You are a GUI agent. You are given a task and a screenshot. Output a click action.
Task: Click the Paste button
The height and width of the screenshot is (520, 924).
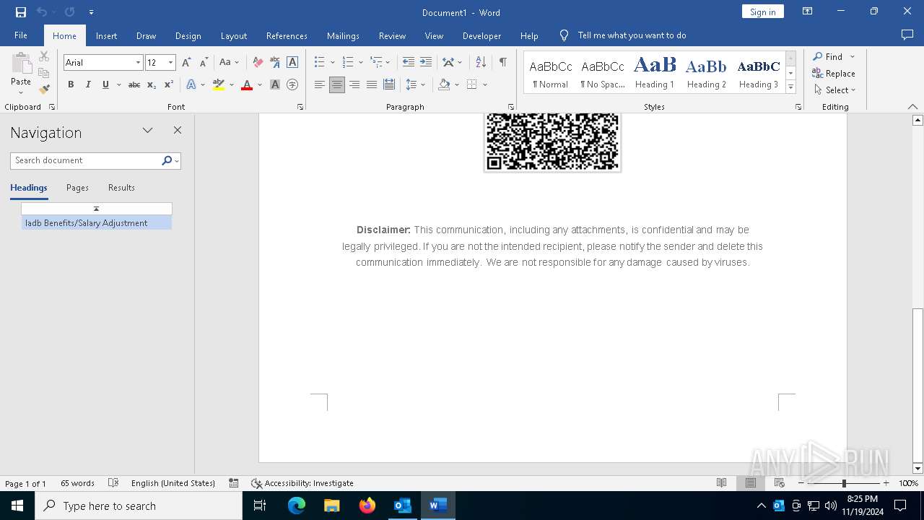21,72
